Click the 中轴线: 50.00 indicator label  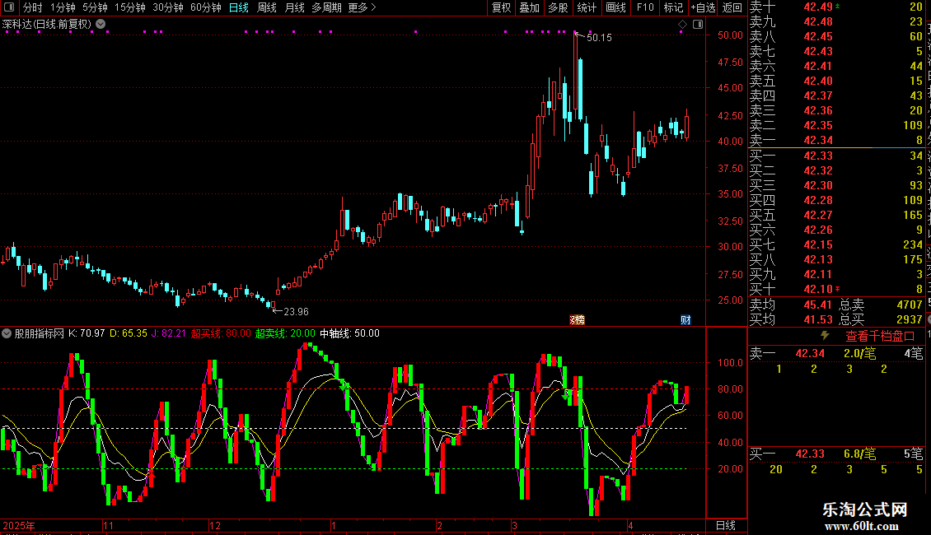point(349,333)
